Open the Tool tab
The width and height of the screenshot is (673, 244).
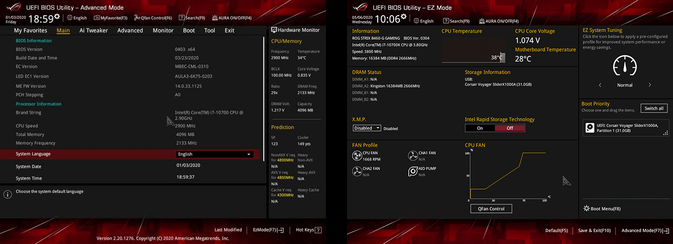(x=209, y=31)
